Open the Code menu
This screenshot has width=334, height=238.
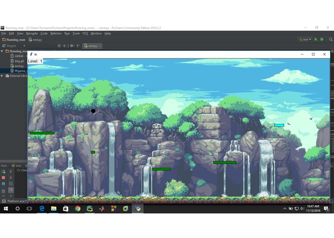pyautogui.click(x=44, y=34)
